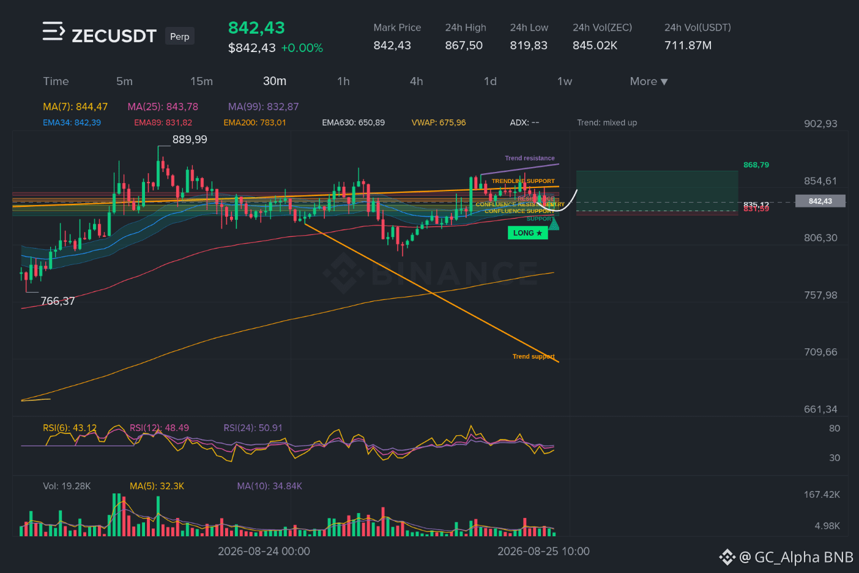Switch to the 15m interval
This screenshot has height=573, width=859.
pyautogui.click(x=201, y=81)
